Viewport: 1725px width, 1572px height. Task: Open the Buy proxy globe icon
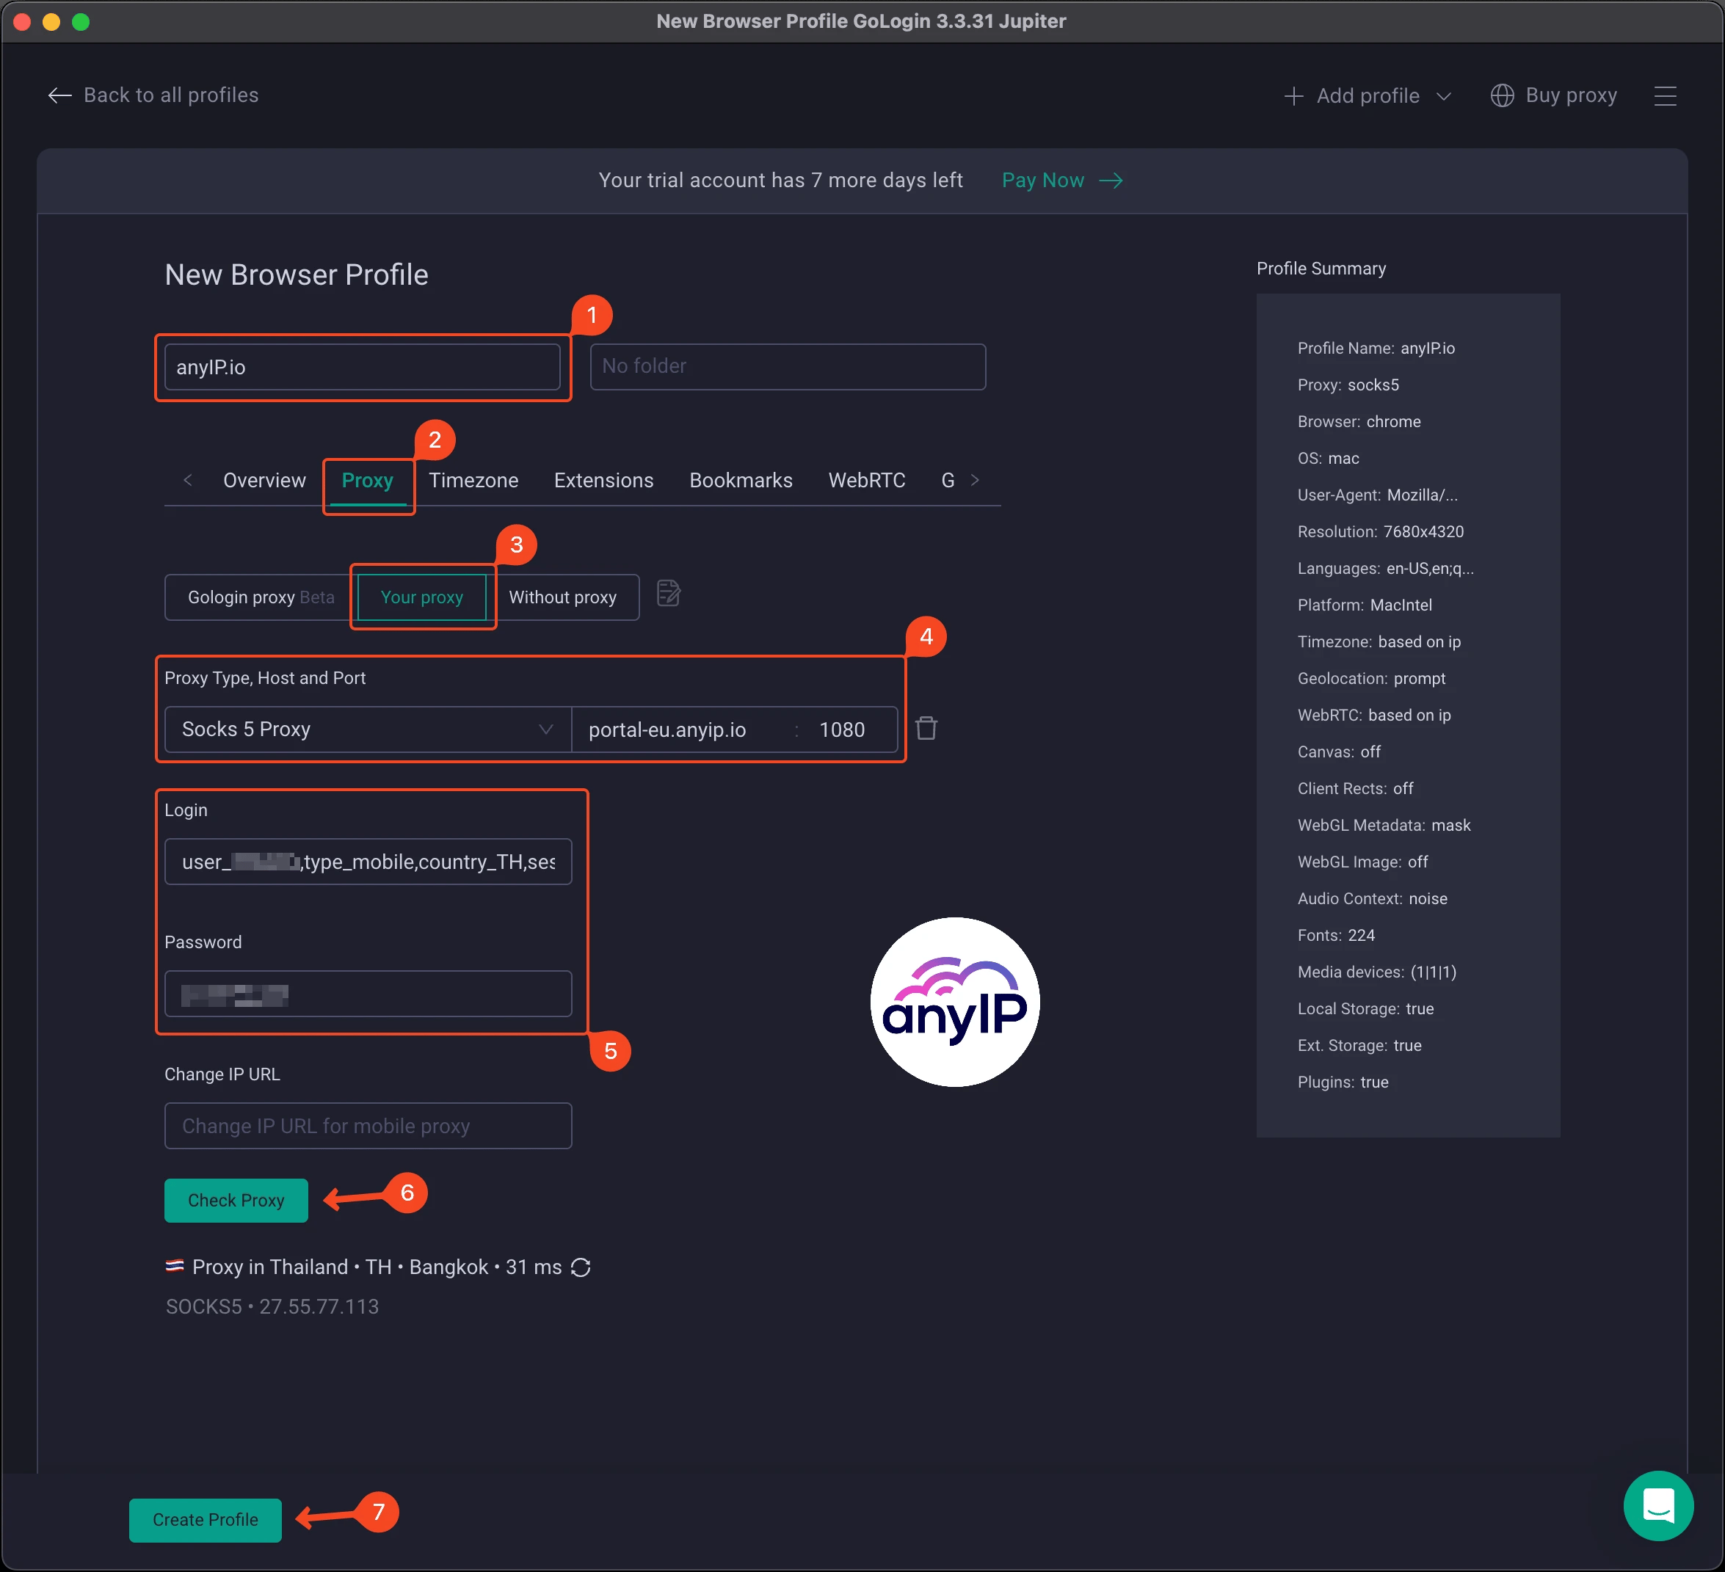click(x=1503, y=95)
